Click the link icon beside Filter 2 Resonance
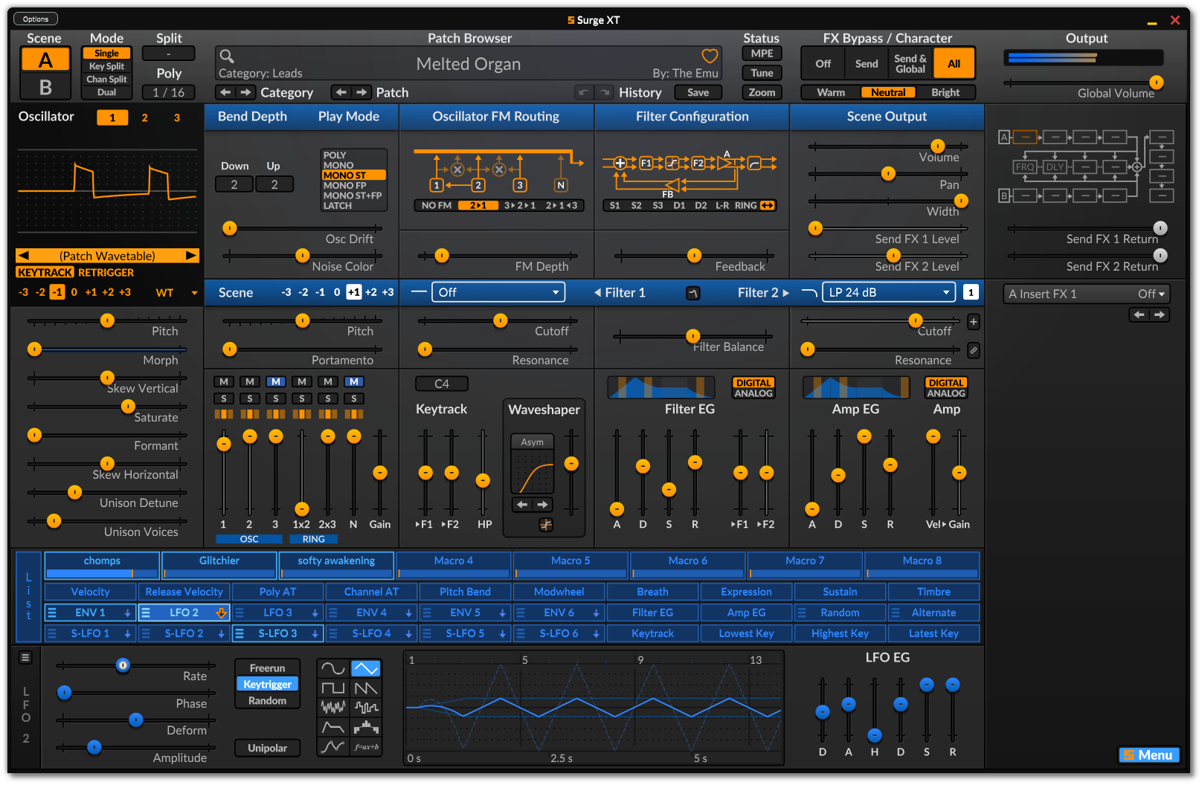The image size is (1202, 785). pos(973,350)
